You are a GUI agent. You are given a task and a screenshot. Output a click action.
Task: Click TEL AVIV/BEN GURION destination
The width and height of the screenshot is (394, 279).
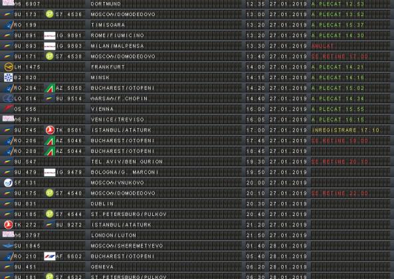(127, 161)
